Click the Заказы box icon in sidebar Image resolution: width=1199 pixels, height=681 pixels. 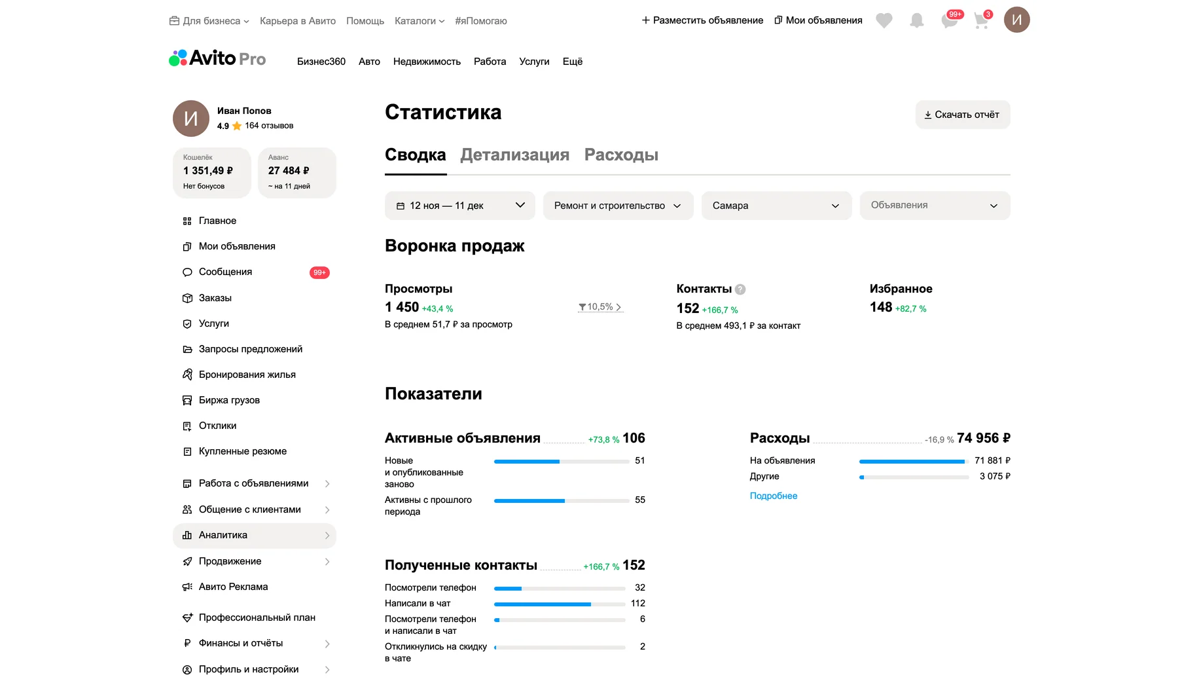click(x=187, y=299)
